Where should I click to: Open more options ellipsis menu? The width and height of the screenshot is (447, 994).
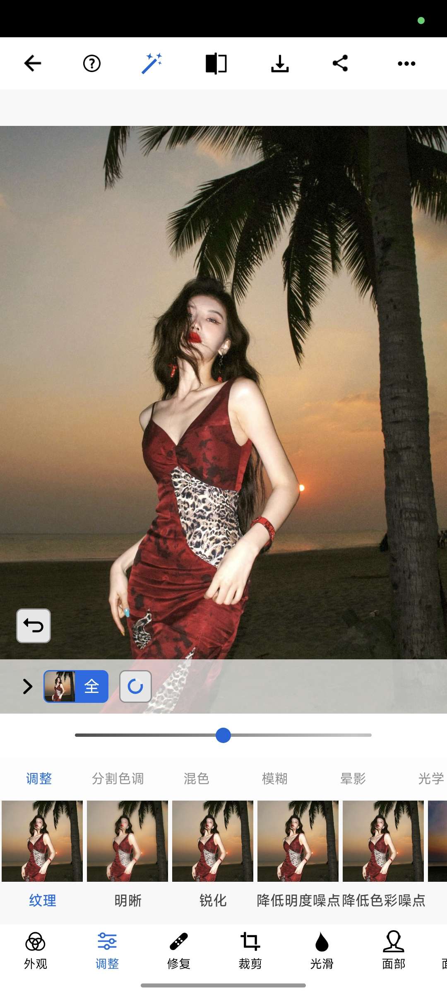(406, 63)
